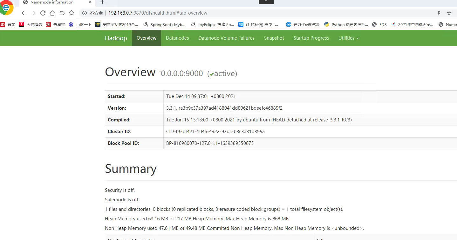Click 'Security is off.' text

tap(120, 190)
